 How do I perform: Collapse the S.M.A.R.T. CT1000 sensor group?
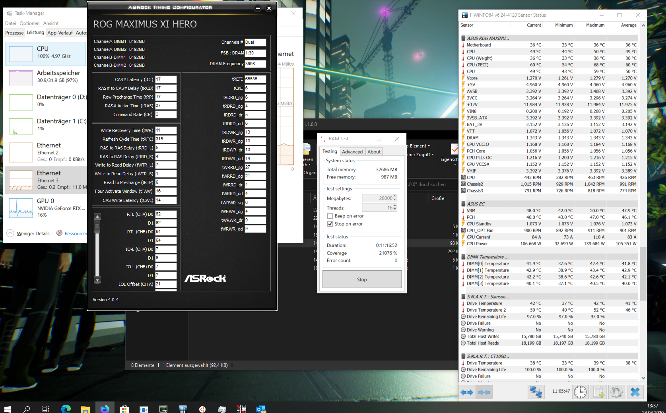pos(463,356)
